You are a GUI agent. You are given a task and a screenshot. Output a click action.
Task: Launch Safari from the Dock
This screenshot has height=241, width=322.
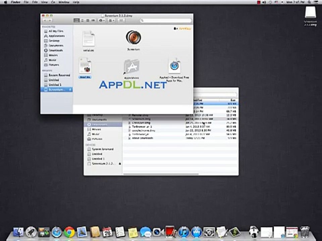(x=57, y=232)
